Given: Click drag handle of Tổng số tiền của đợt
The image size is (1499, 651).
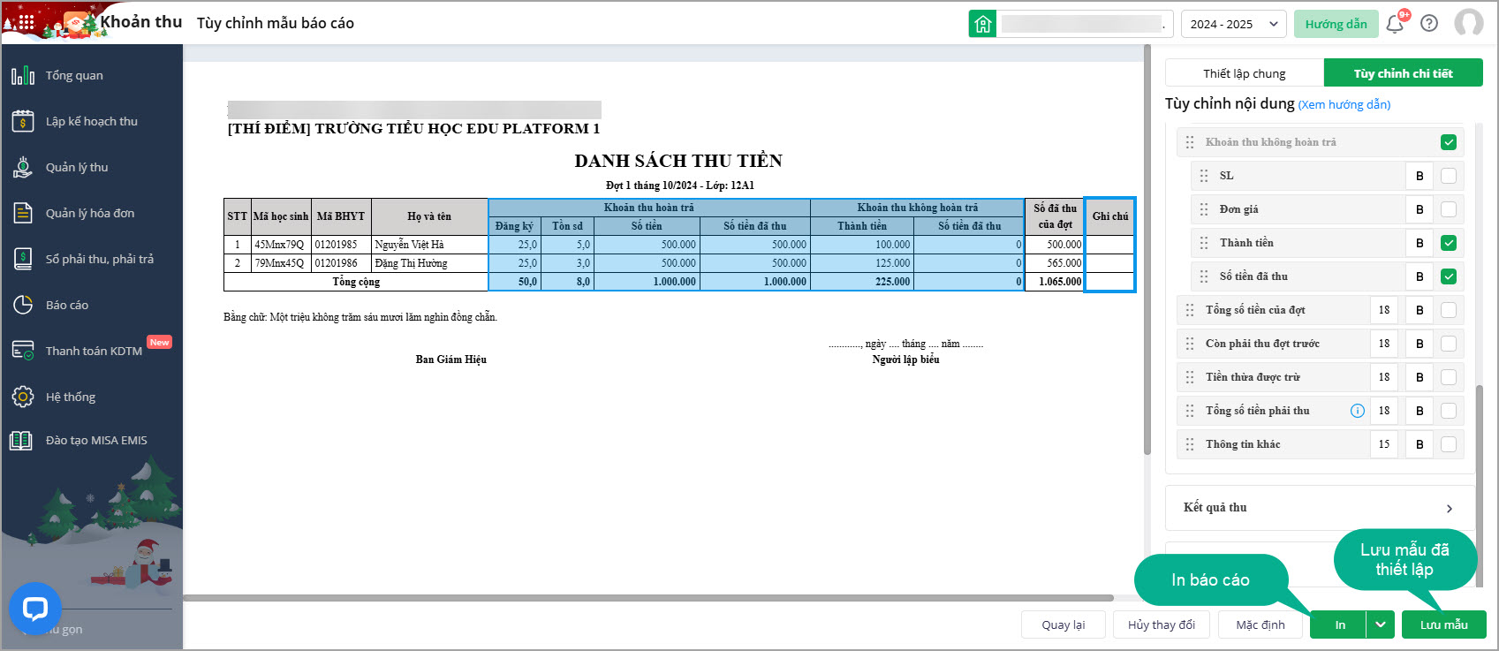Looking at the screenshot, I should 1190,310.
